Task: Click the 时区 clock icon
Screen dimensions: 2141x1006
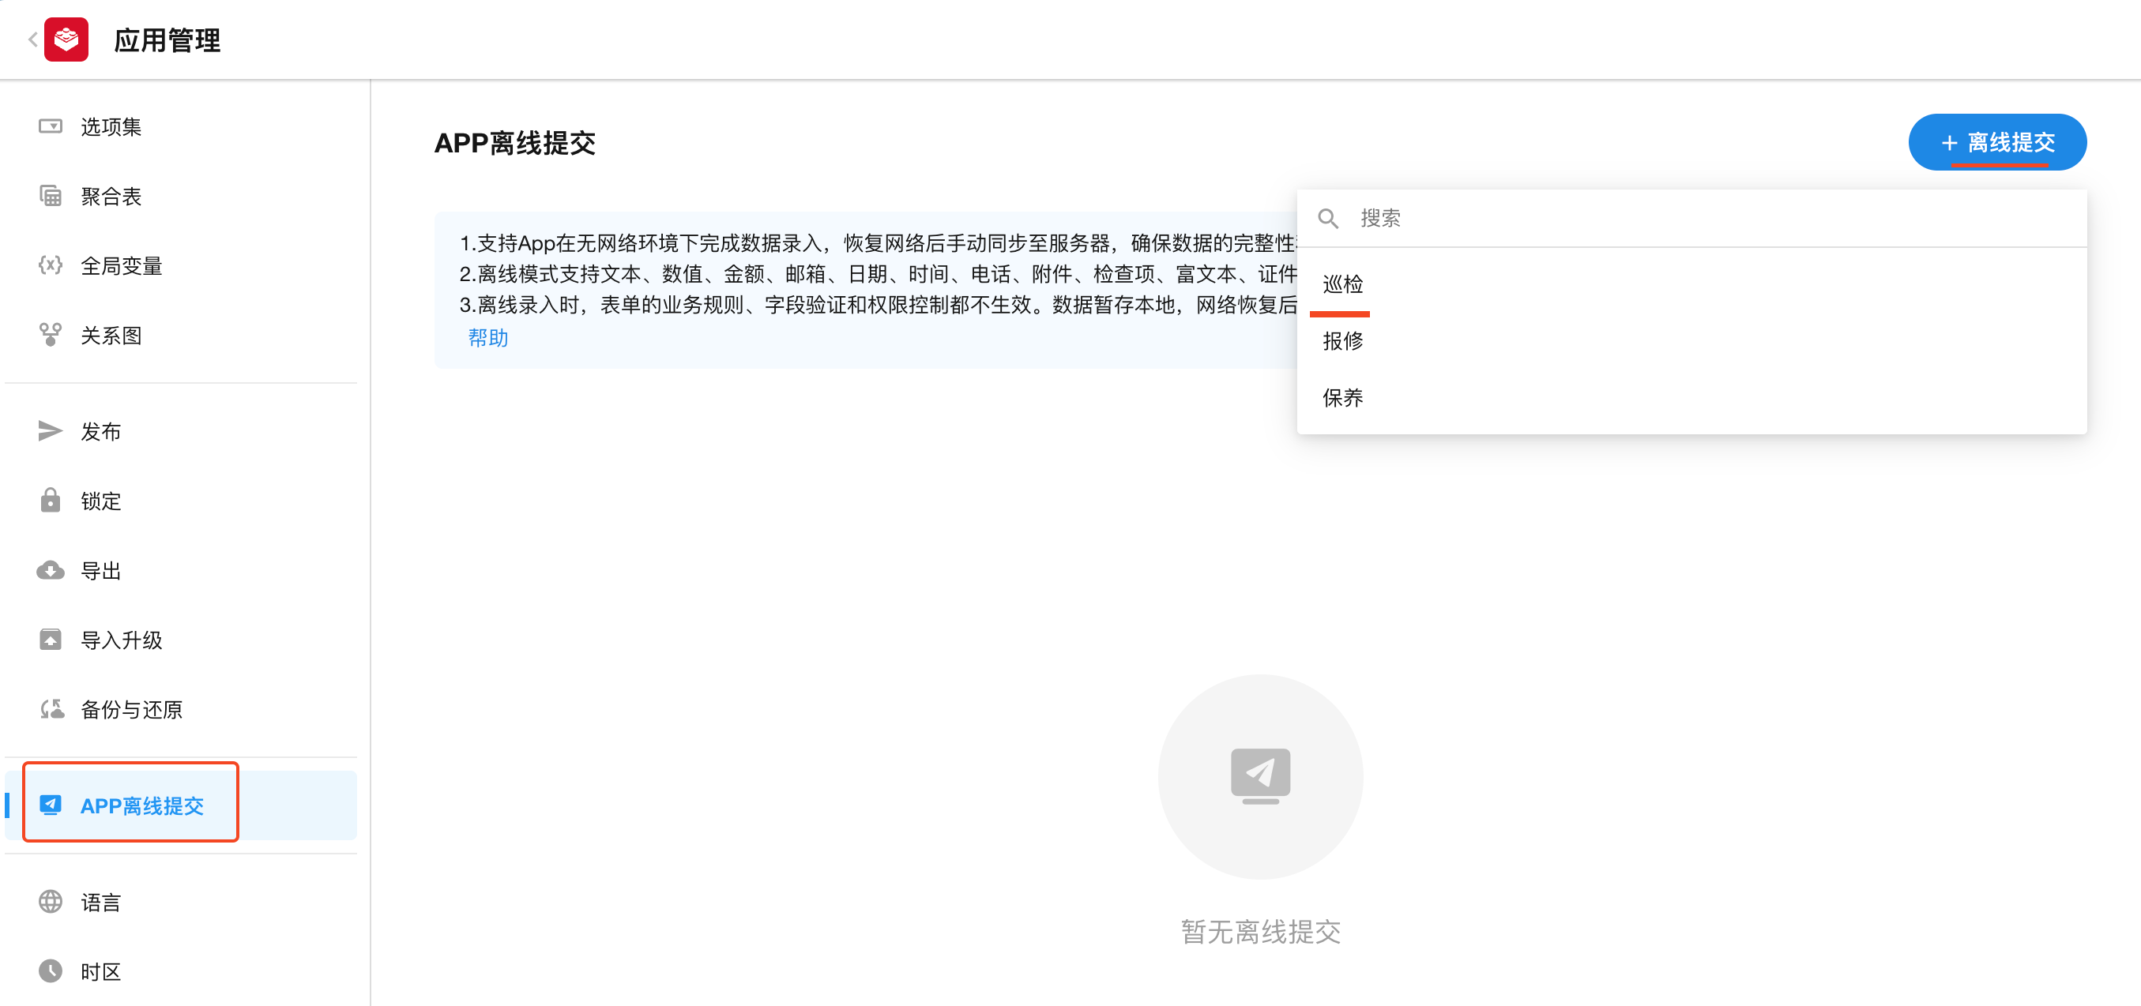Action: [x=50, y=971]
